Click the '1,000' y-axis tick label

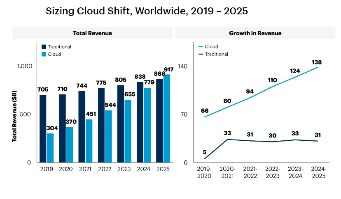tap(25, 66)
